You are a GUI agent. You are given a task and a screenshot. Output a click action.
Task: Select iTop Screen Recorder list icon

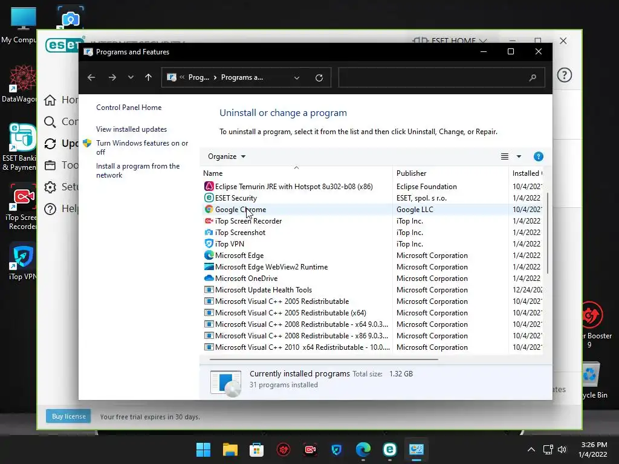tap(209, 221)
